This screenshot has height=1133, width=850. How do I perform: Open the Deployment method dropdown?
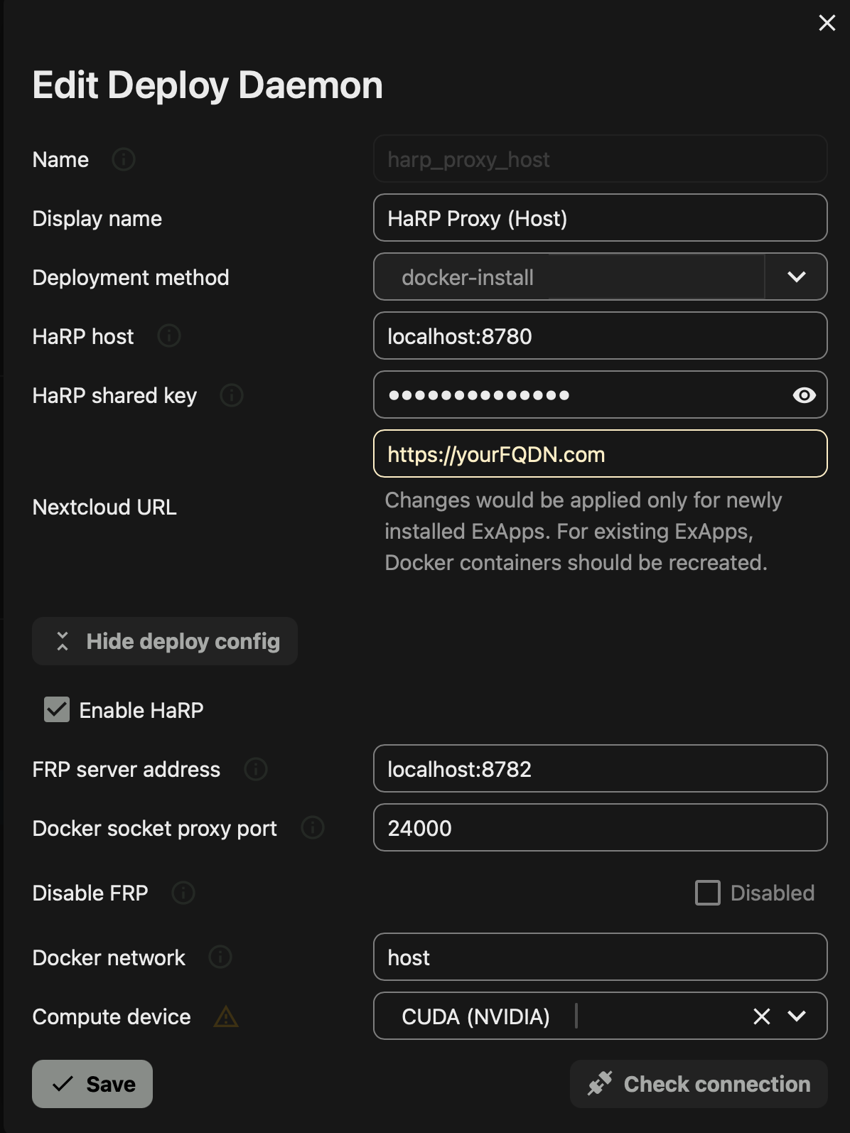pyautogui.click(x=796, y=277)
